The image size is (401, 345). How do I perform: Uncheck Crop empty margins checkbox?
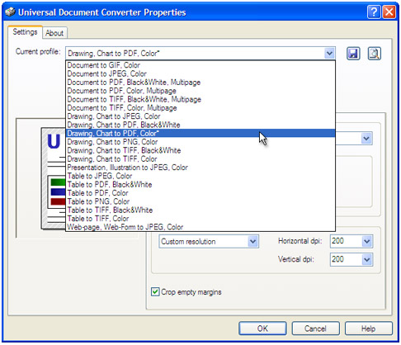pos(155,291)
